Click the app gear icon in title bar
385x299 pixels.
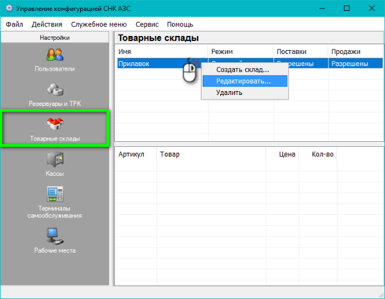9,8
